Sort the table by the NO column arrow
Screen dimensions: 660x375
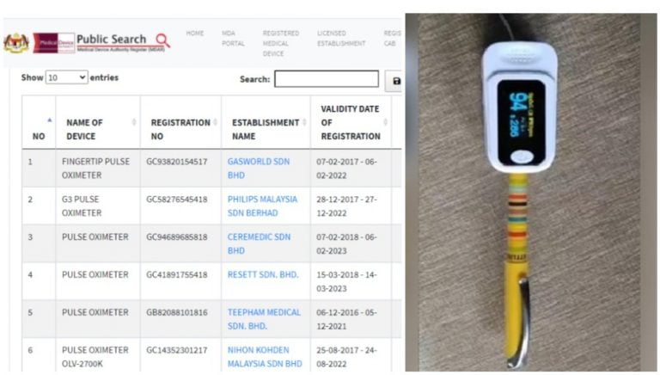[x=50, y=120]
